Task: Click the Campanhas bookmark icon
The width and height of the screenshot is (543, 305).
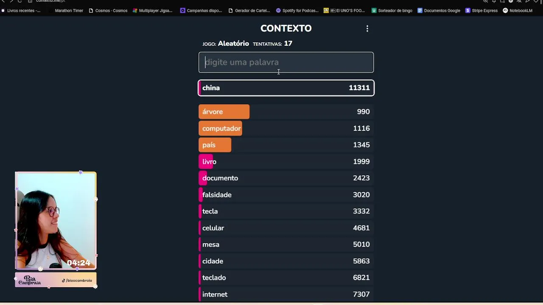Action: [x=183, y=11]
